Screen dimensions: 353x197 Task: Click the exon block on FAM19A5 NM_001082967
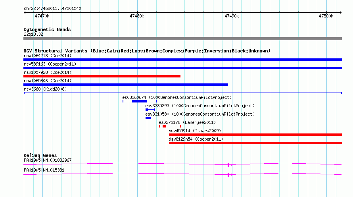pos(228,165)
